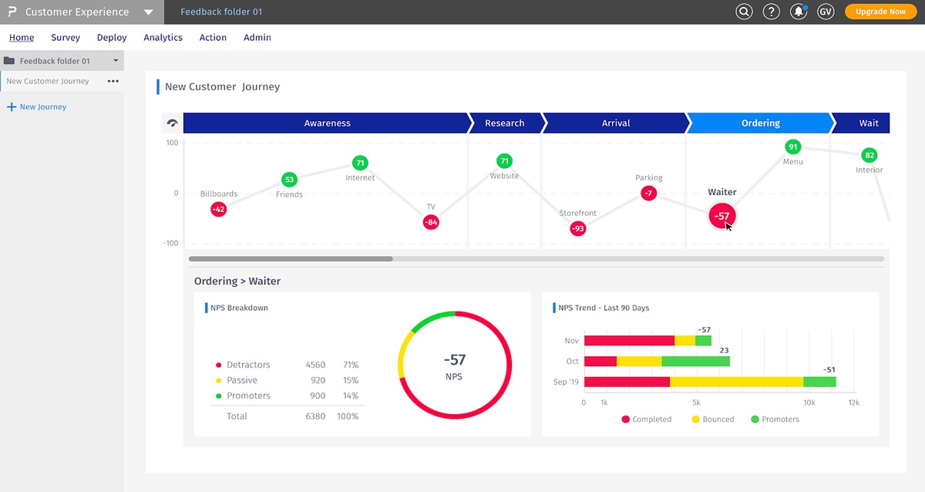The height and width of the screenshot is (492, 925).
Task: Click the New Journey link
Action: point(43,107)
